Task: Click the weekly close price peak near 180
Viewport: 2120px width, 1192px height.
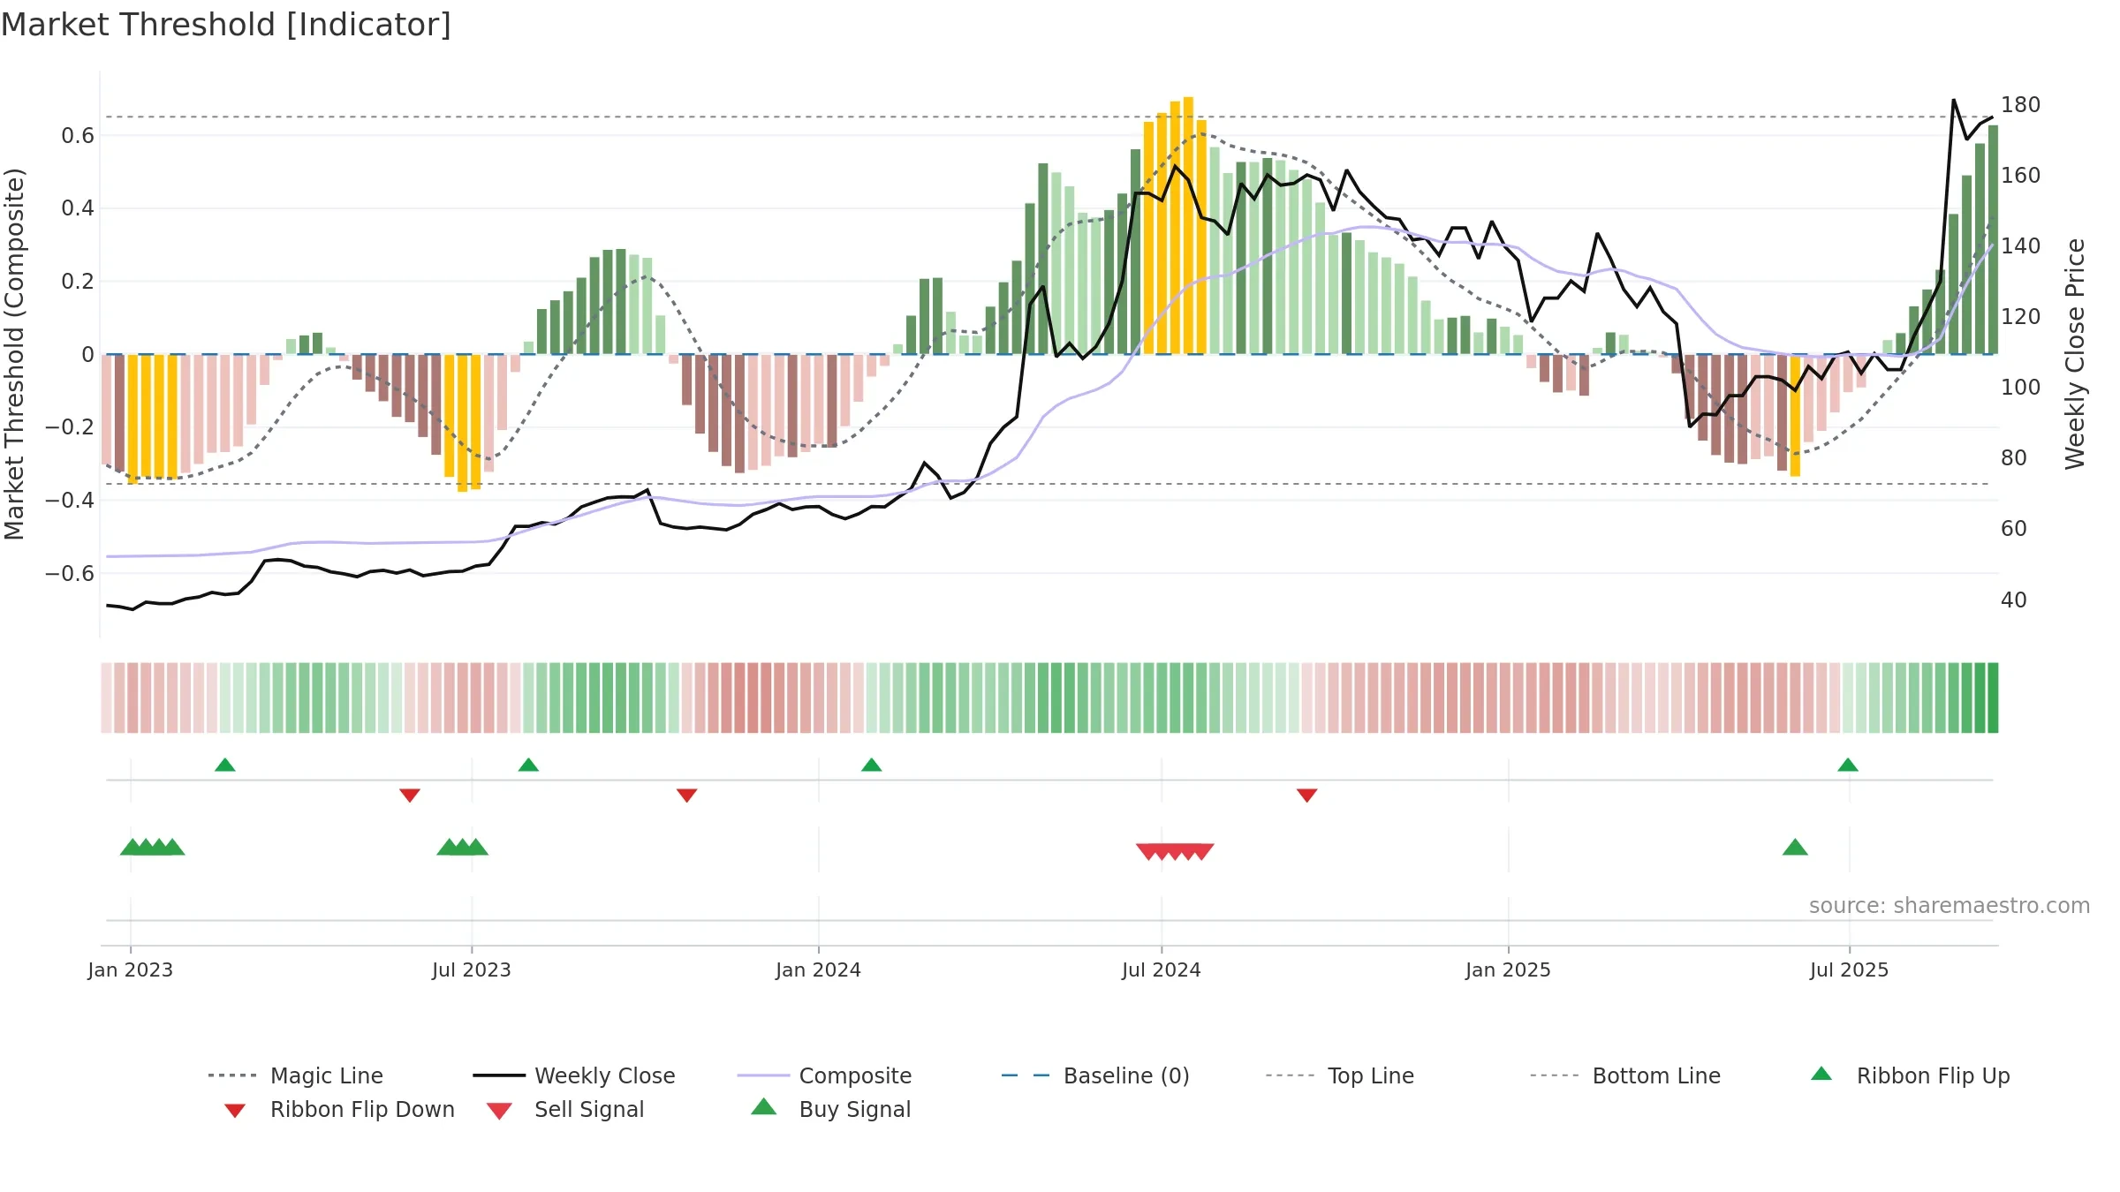Action: pyautogui.click(x=1953, y=100)
